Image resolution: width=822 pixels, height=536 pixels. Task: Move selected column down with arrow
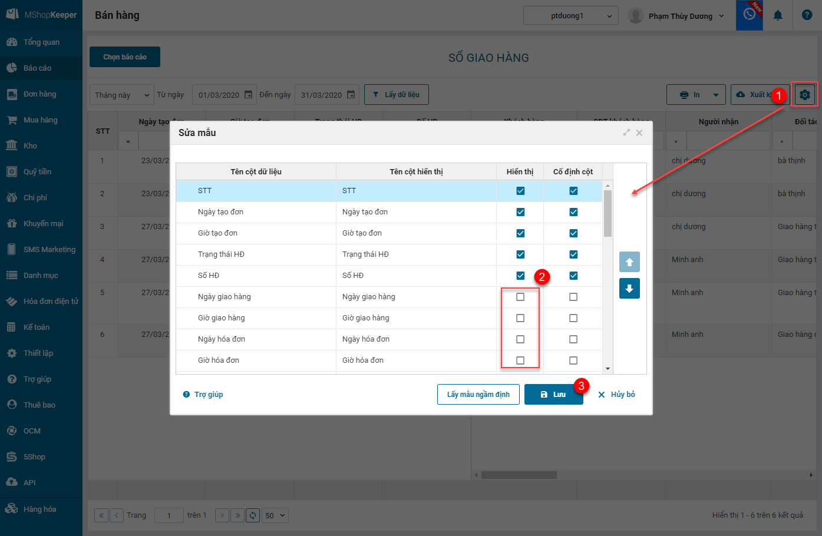click(x=629, y=288)
